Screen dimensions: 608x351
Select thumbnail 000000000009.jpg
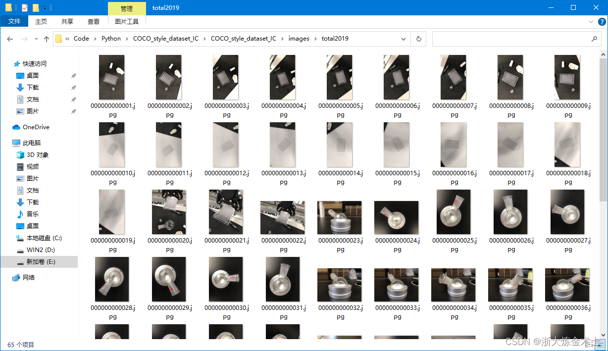point(567,77)
